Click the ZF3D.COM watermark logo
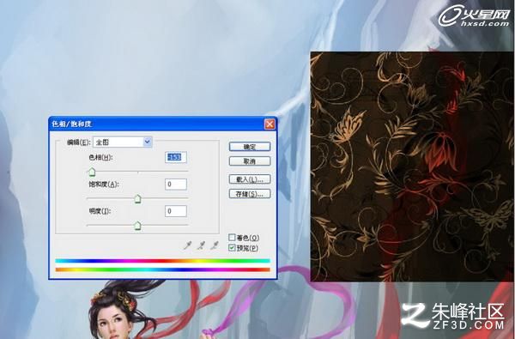Image resolution: width=515 pixels, height=339 pixels. point(453,317)
